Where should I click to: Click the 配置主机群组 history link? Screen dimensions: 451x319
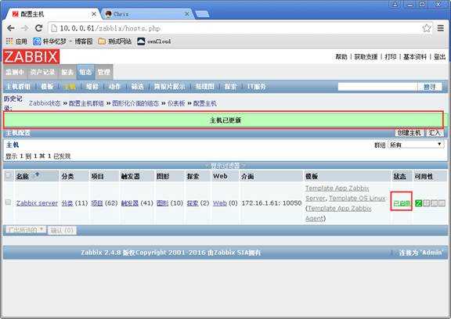click(x=86, y=103)
